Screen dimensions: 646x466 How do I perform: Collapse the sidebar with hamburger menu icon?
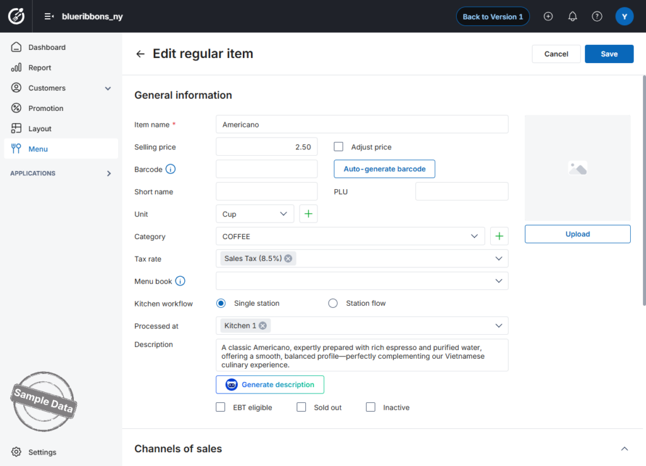click(49, 16)
